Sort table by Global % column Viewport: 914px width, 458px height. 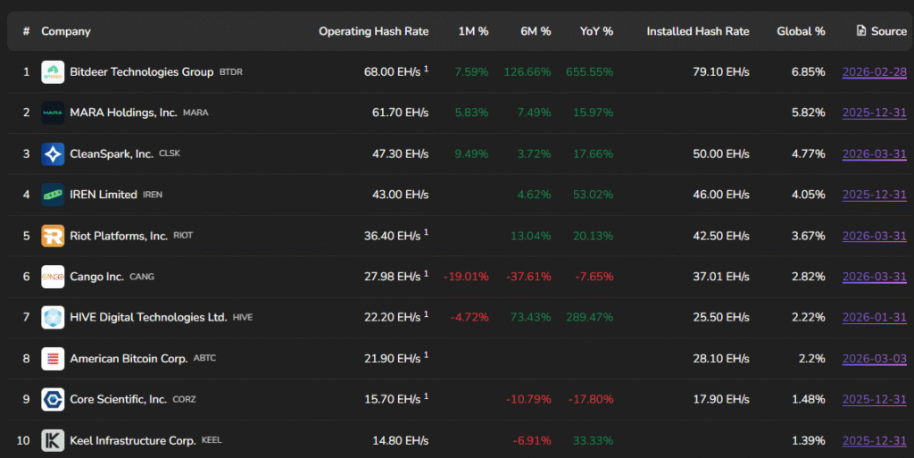coord(801,31)
